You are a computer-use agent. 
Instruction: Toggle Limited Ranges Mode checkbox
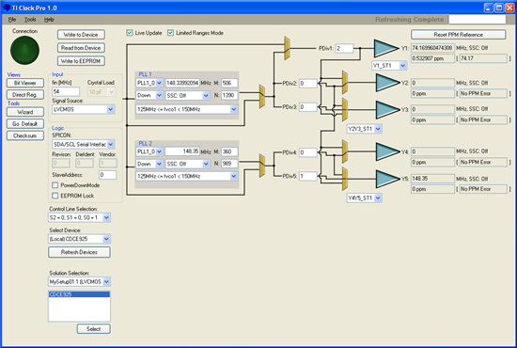point(170,33)
